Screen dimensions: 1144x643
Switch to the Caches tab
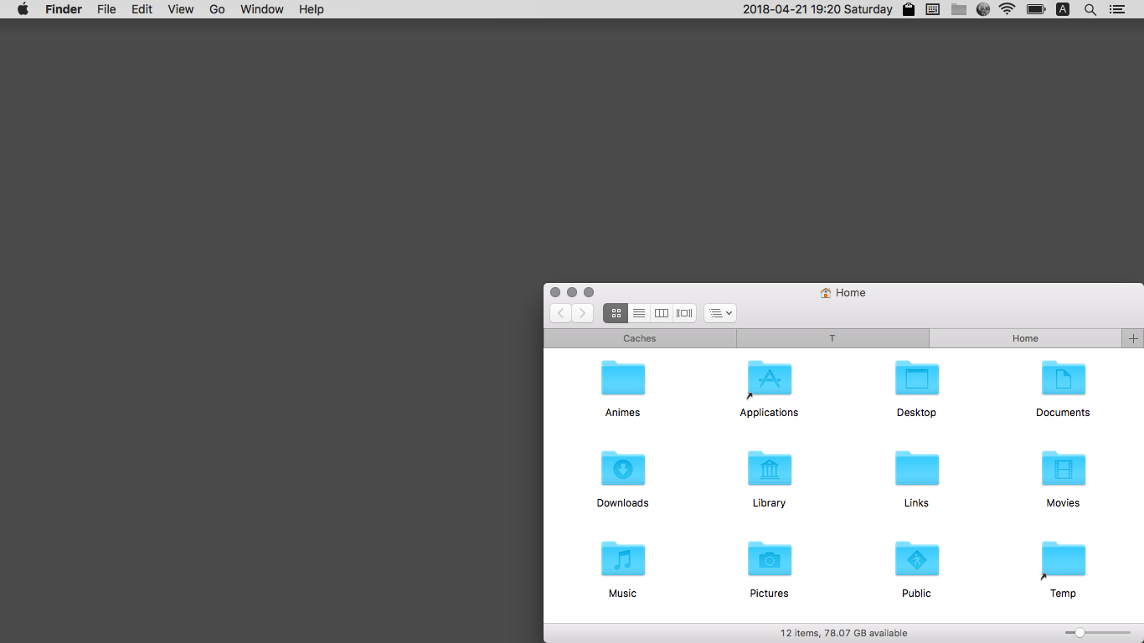point(640,338)
